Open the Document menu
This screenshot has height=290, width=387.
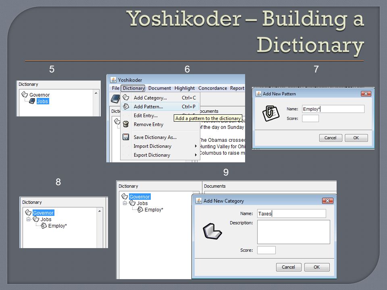click(x=160, y=88)
